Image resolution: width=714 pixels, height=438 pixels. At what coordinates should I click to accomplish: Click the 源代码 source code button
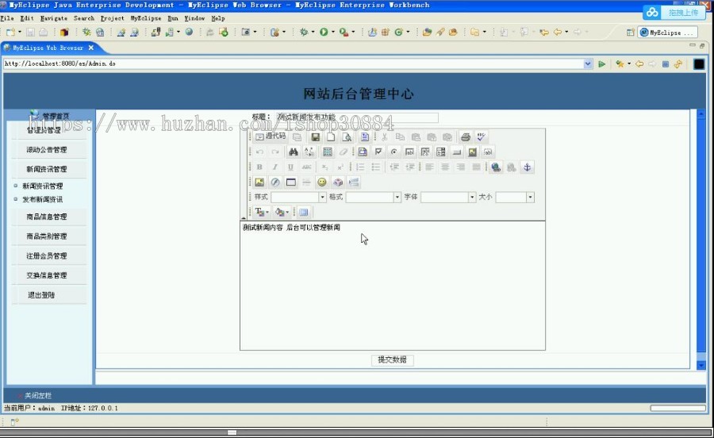click(x=271, y=136)
